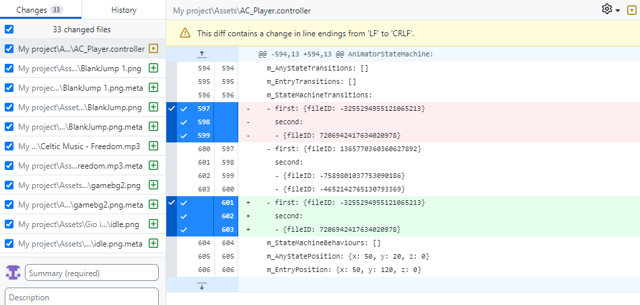Focus the Summary (required) input field
Screen dimensions: 640x305
click(92, 273)
